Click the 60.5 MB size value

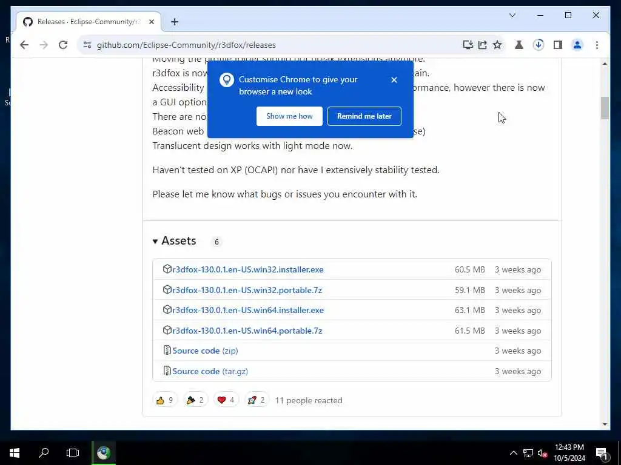click(x=470, y=269)
